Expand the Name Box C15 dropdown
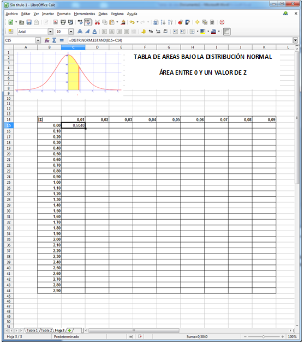Image resolution: width=304 pixels, height=344 pixels. click(38, 40)
